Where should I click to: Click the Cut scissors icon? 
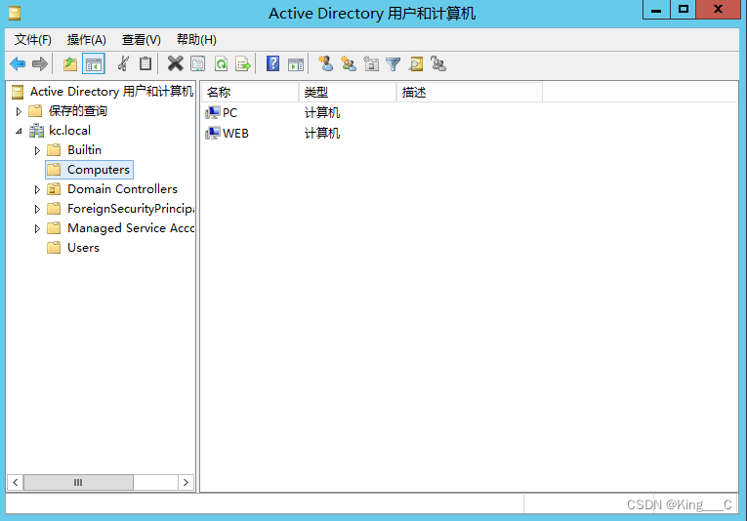pyautogui.click(x=123, y=63)
